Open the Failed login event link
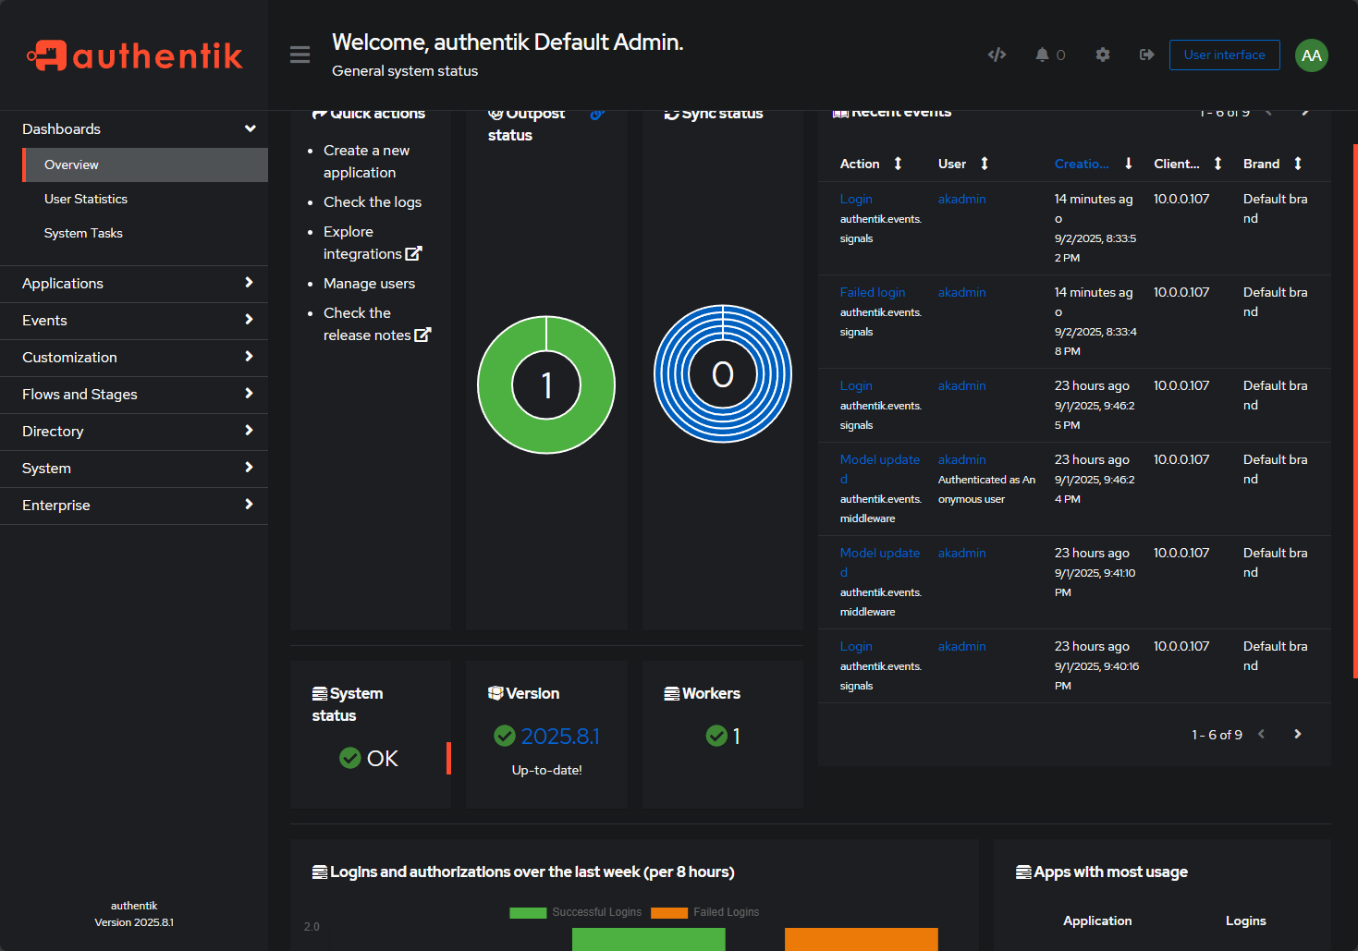This screenshot has width=1358, height=951. pos(872,292)
